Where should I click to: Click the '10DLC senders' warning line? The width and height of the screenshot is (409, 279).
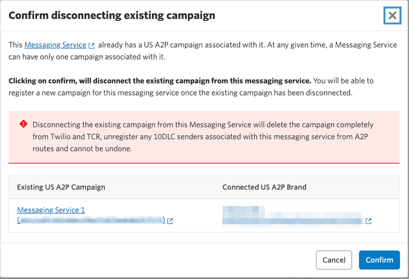(200, 136)
